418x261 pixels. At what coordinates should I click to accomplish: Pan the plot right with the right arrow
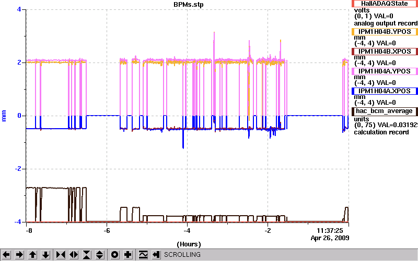pyautogui.click(x=19, y=255)
